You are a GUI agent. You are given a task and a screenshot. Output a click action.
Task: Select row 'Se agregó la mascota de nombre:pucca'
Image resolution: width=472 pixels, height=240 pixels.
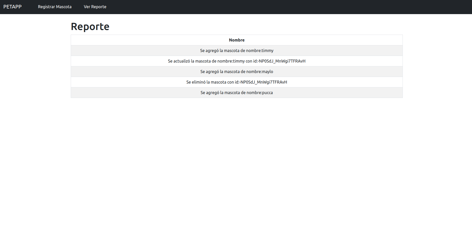coord(237,93)
